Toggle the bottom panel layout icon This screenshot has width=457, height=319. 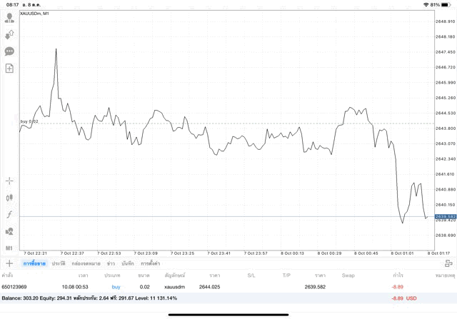[448, 263]
